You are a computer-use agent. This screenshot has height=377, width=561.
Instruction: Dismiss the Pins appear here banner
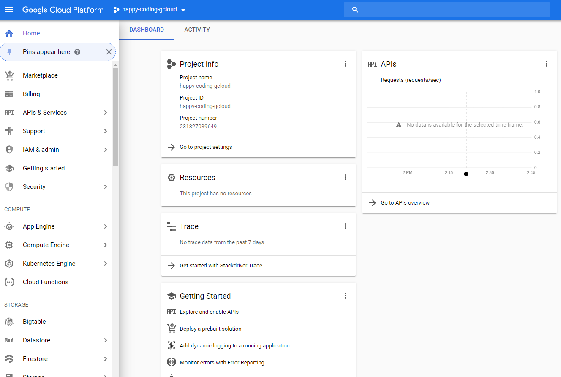pyautogui.click(x=109, y=52)
